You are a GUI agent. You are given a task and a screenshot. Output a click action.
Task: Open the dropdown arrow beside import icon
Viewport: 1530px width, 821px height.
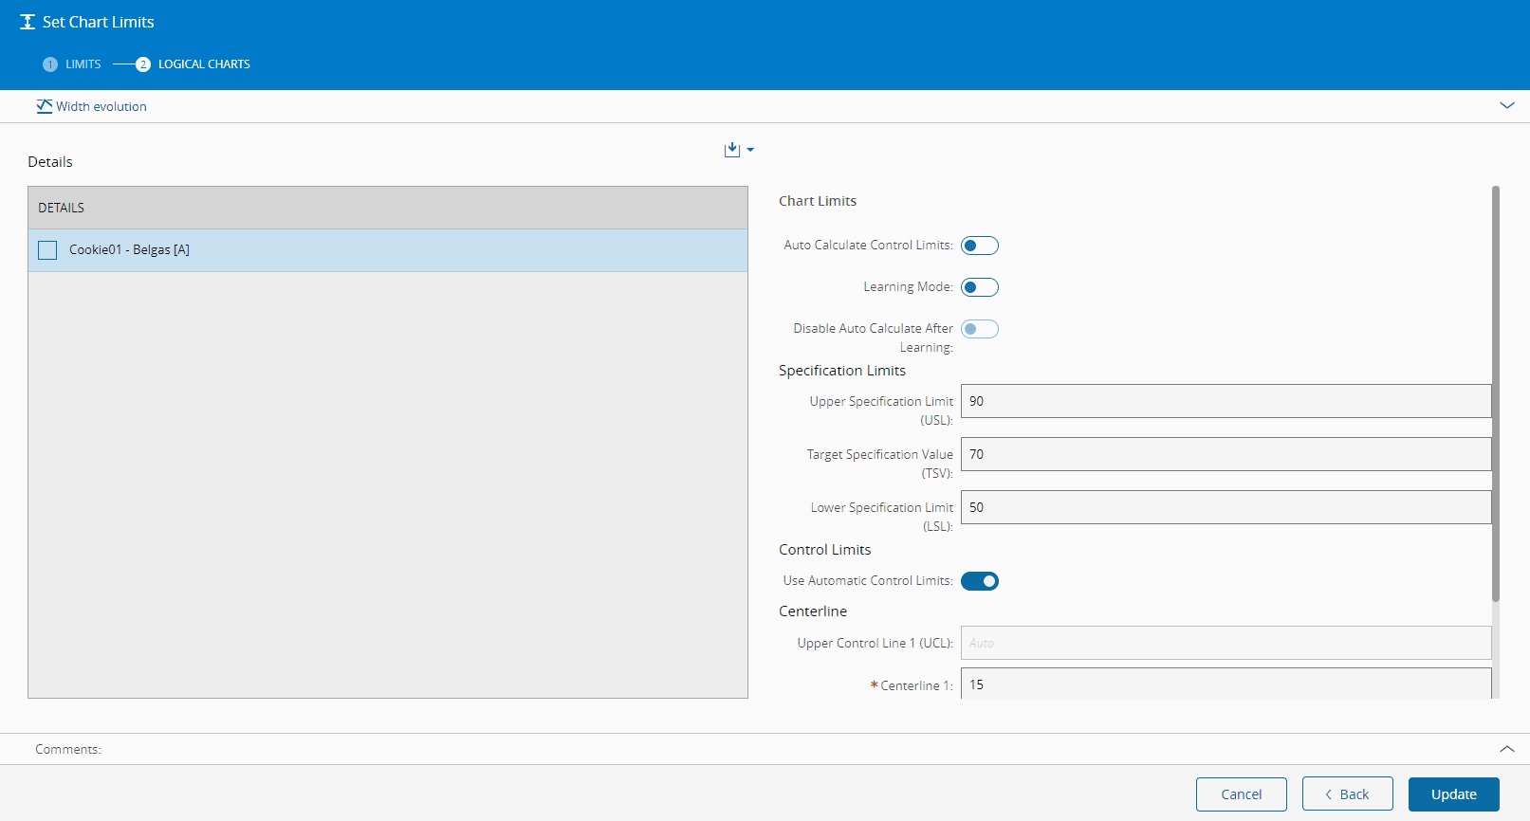750,150
